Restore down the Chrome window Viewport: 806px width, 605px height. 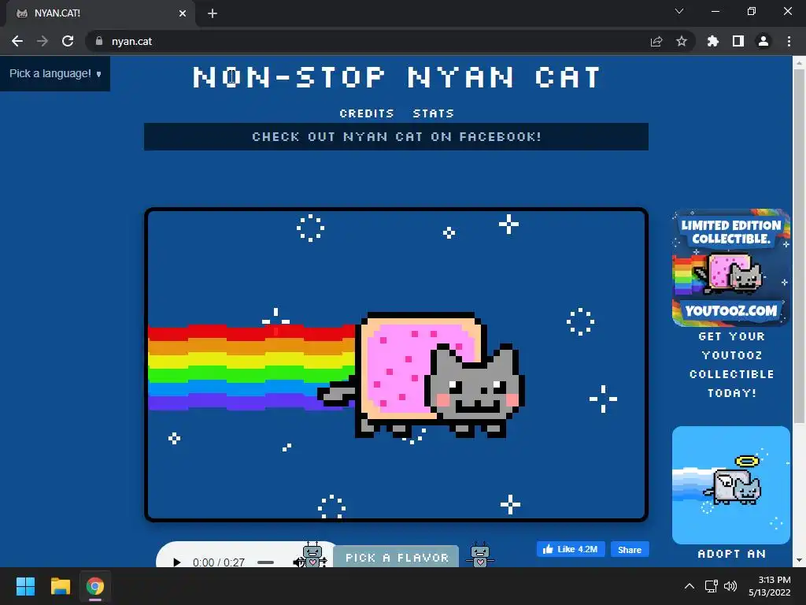point(752,11)
